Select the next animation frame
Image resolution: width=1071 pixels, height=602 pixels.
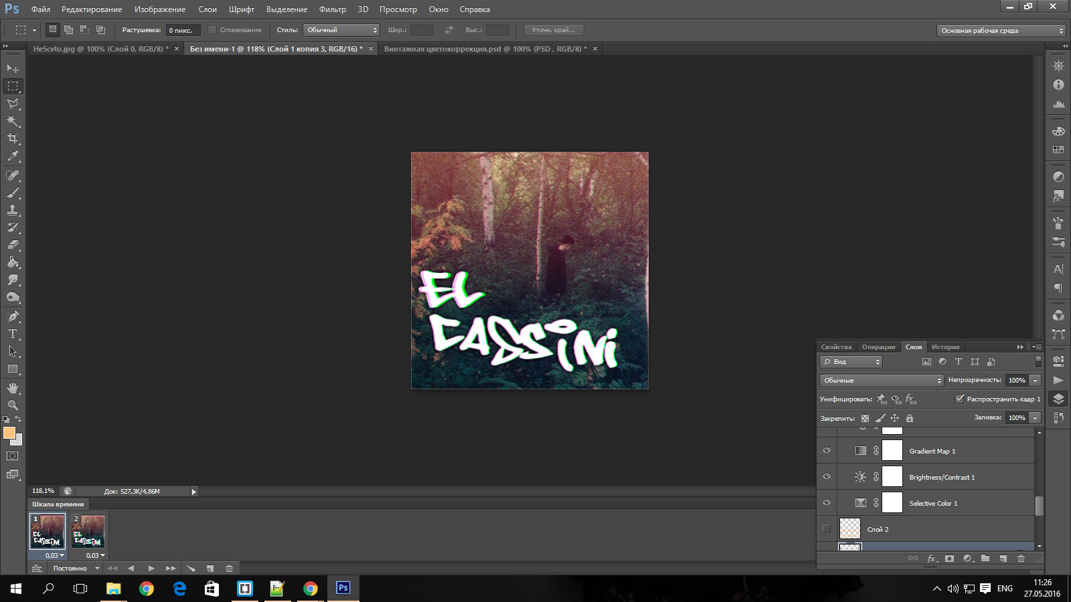tap(171, 569)
